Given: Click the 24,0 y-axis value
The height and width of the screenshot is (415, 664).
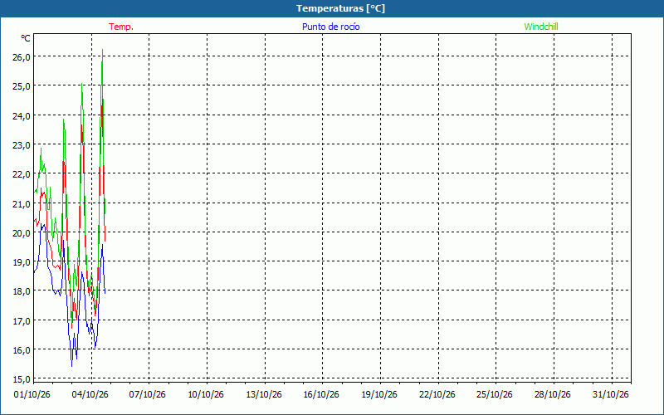Looking at the screenshot, I should 22,115.
